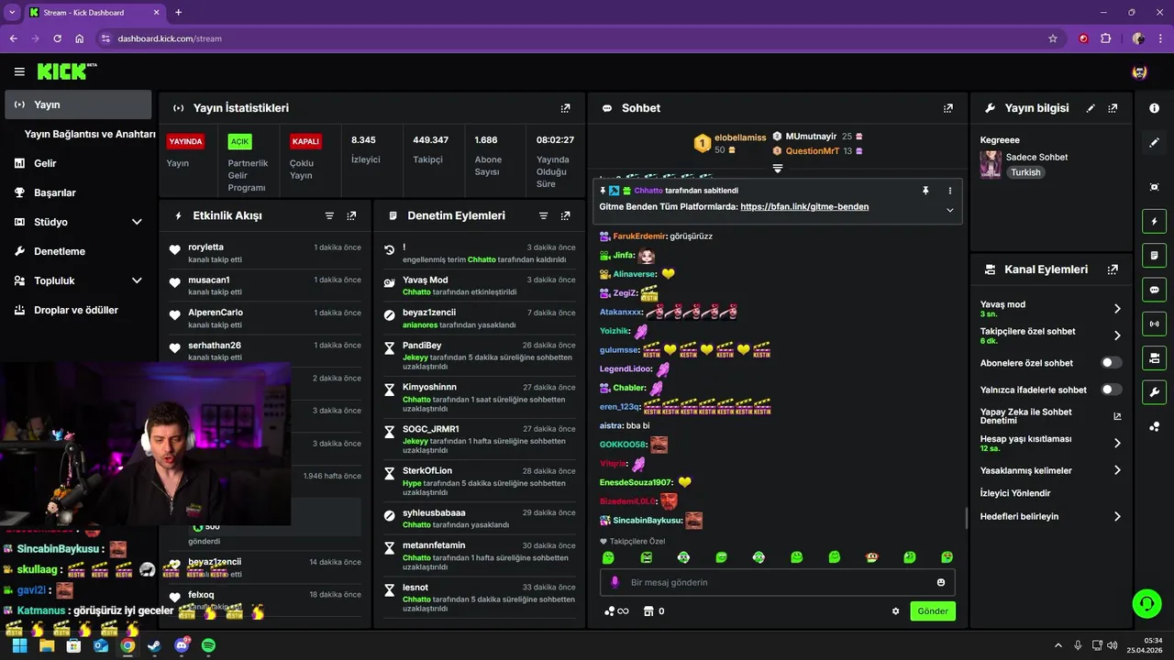Click the Bir mesaj gönderin input field

coord(778,582)
